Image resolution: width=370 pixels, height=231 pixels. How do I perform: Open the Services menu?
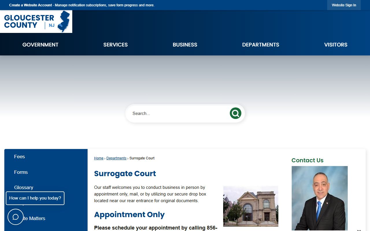(115, 45)
